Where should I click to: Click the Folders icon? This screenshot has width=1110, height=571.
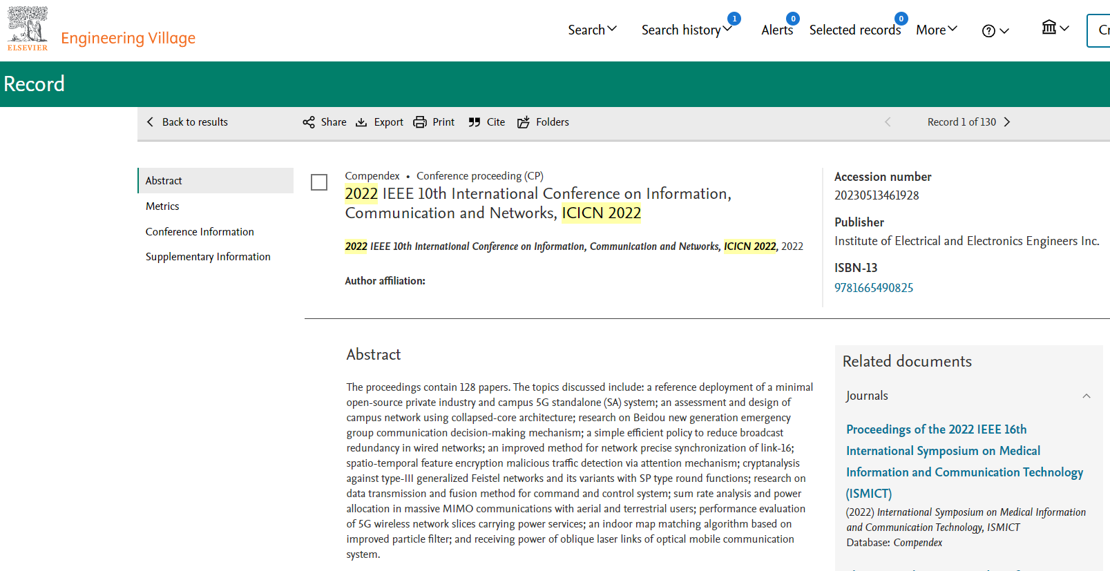click(x=524, y=122)
